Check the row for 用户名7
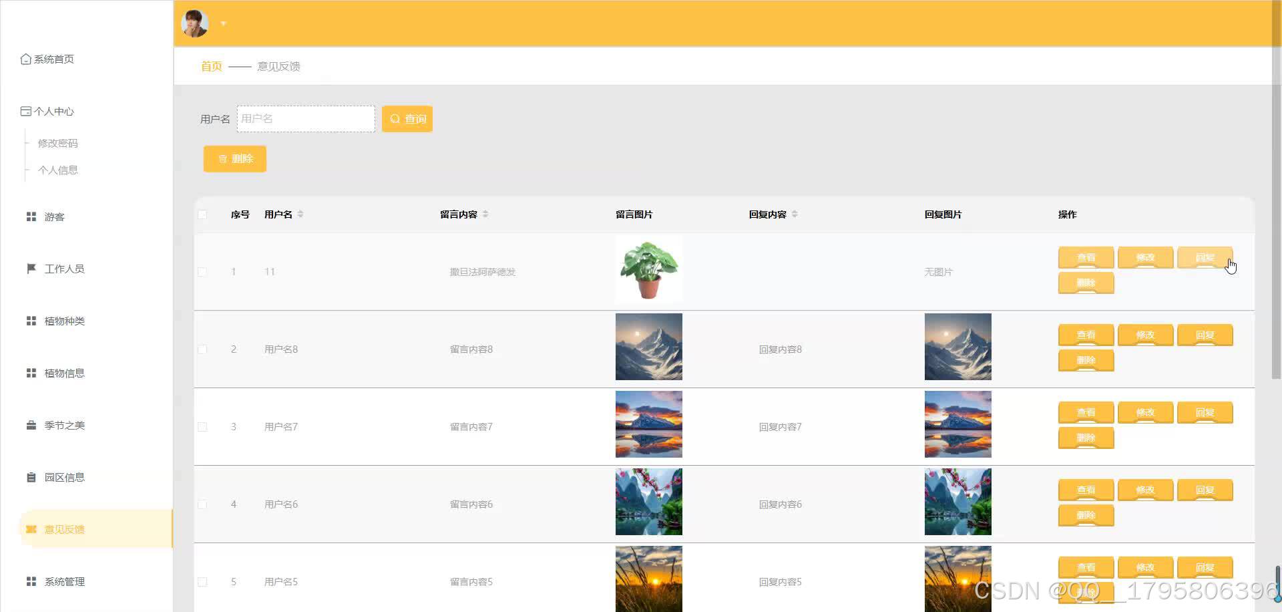Viewport: 1282px width, 612px height. click(x=202, y=427)
